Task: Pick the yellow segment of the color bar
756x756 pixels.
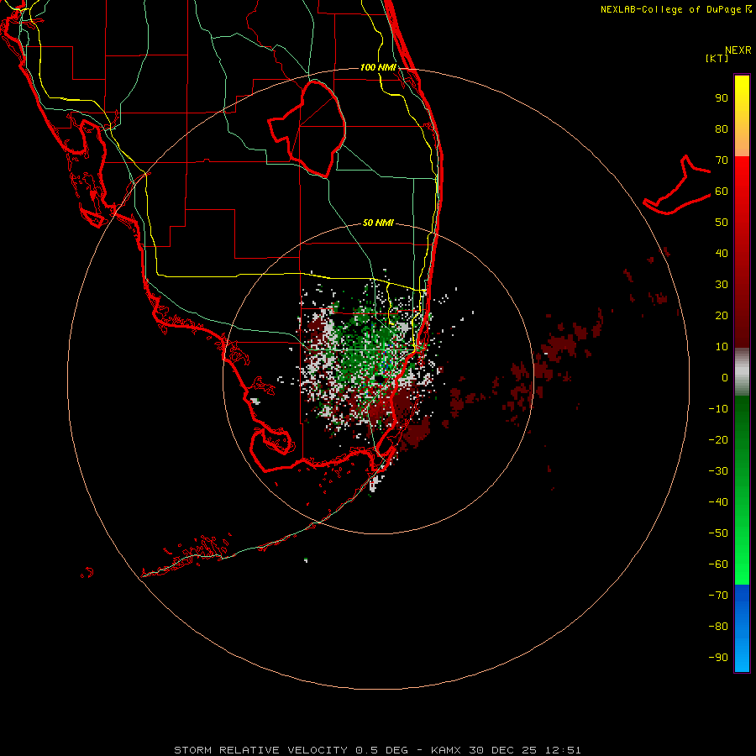Action: point(742,116)
